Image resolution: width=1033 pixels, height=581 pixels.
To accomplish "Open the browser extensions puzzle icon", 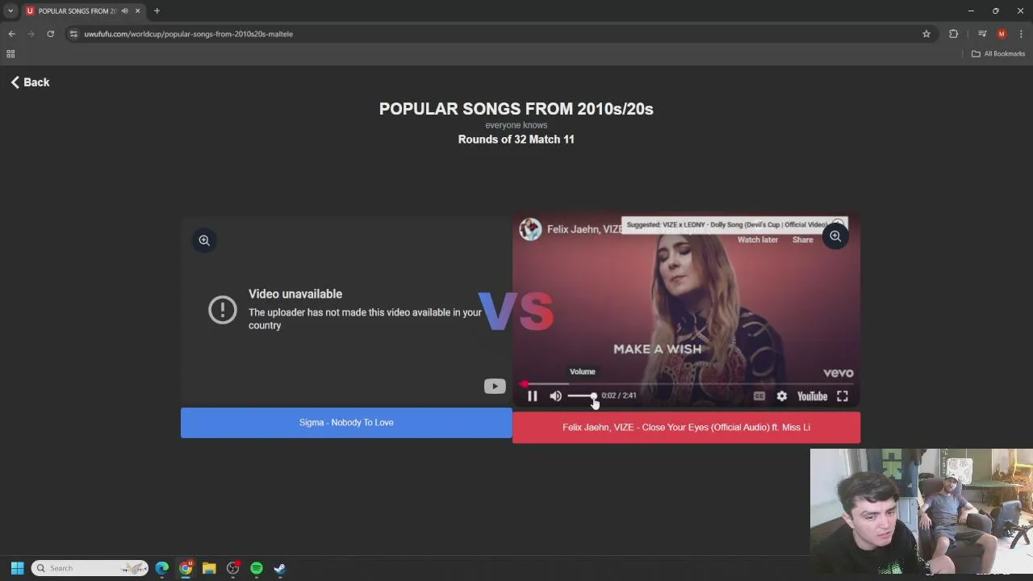I will pos(953,34).
